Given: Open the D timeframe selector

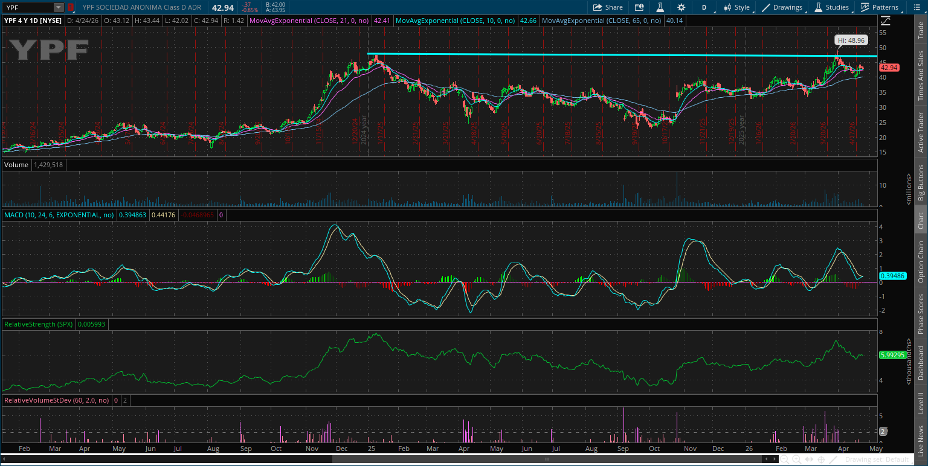Looking at the screenshot, I should pyautogui.click(x=704, y=7).
